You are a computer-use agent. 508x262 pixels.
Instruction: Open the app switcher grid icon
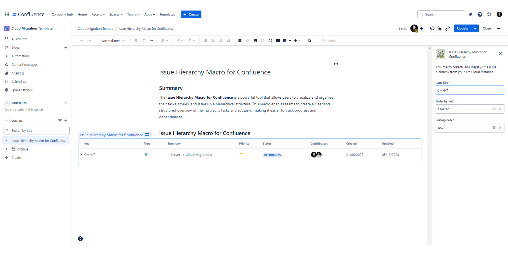7,14
